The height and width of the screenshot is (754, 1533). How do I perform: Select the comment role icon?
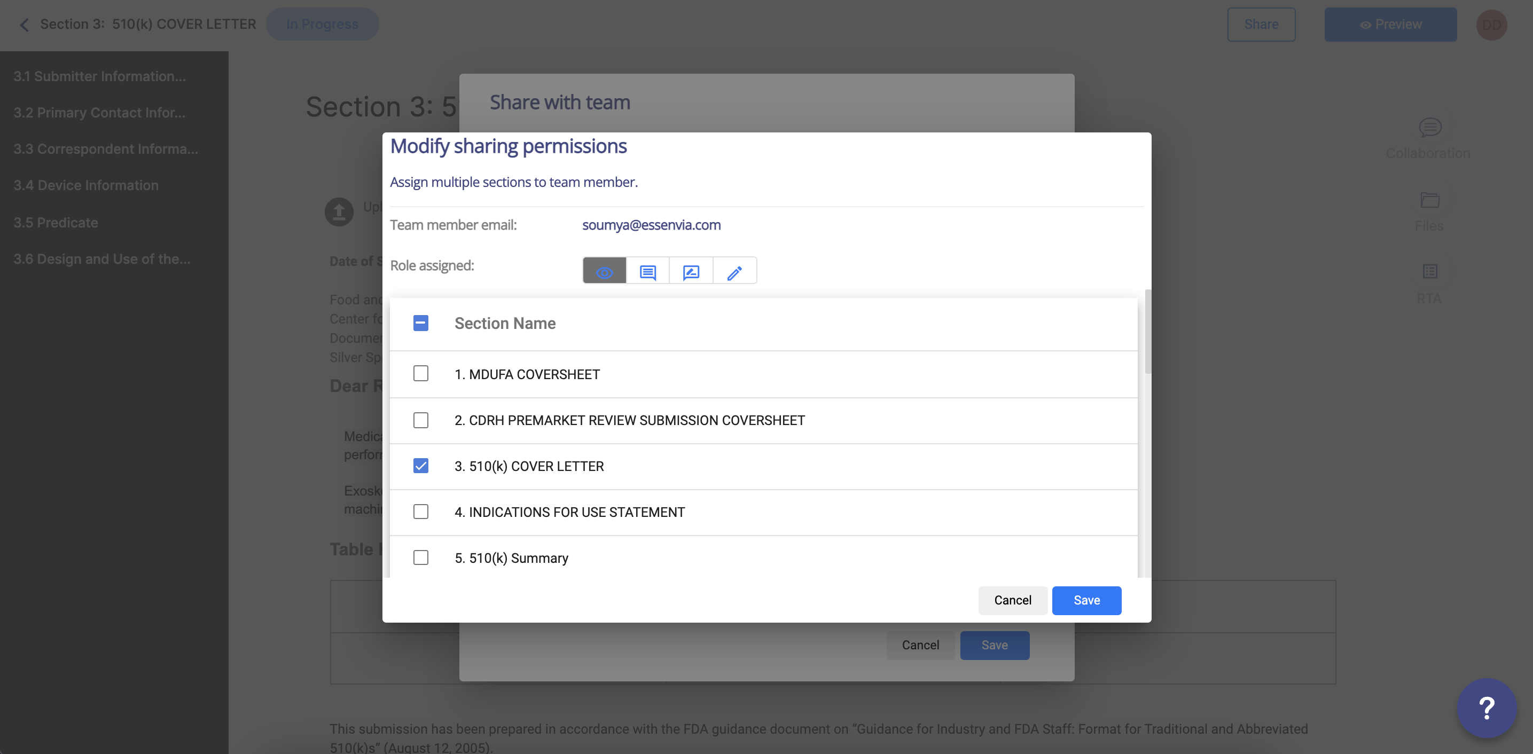point(647,271)
